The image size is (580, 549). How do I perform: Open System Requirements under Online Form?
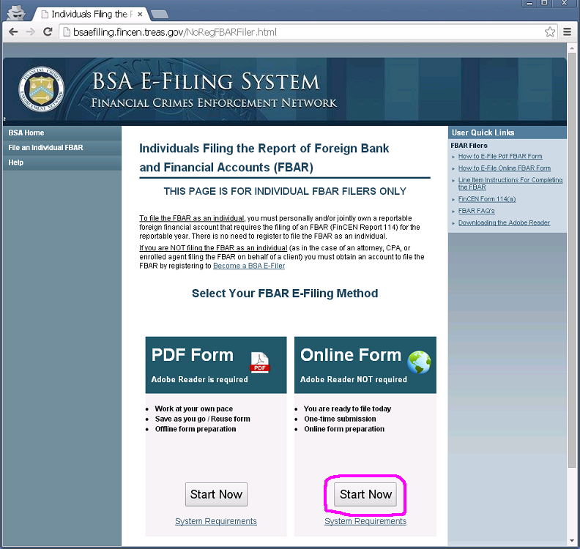(365, 521)
